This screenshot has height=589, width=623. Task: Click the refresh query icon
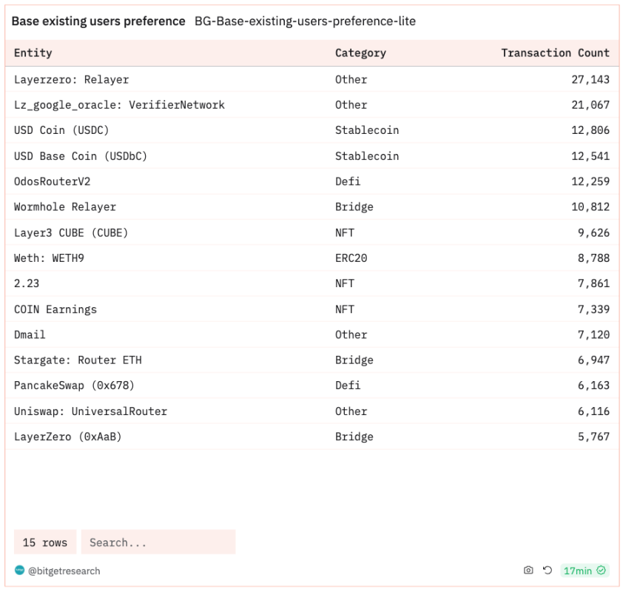coord(548,571)
